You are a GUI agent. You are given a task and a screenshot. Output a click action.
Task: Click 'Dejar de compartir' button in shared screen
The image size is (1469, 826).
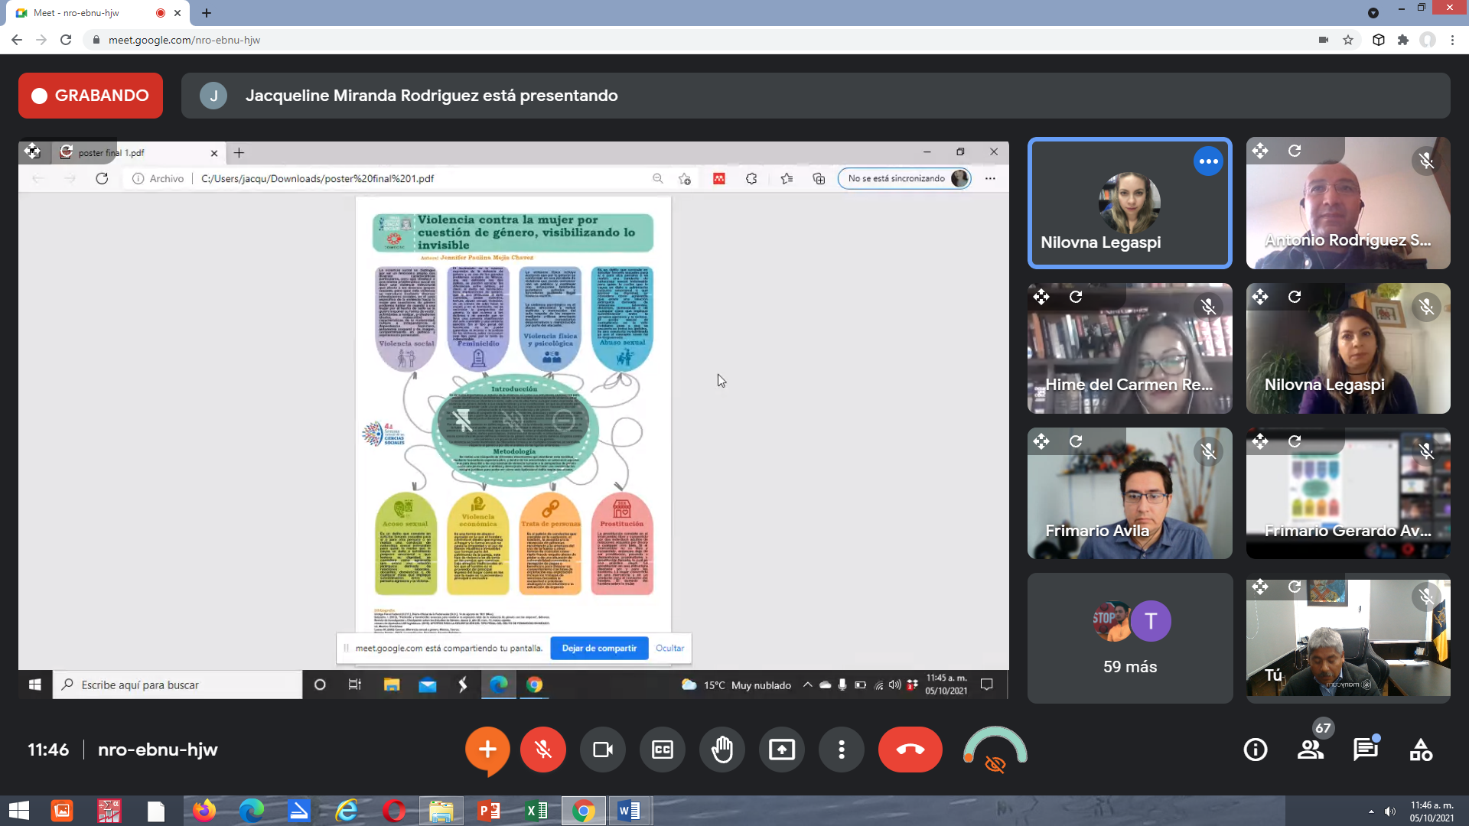(x=599, y=648)
